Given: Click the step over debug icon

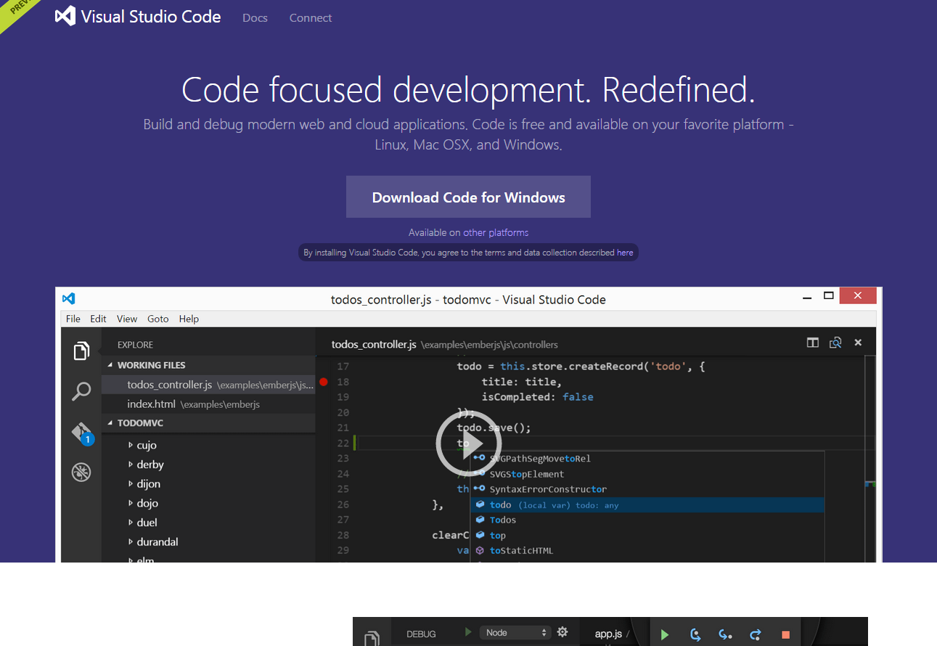Looking at the screenshot, I should [x=695, y=635].
